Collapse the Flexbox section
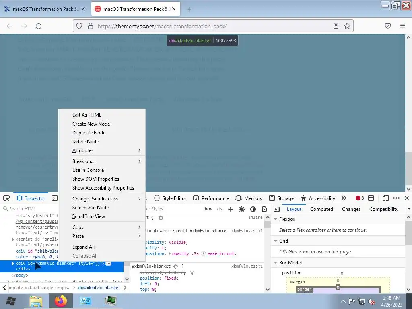 (276, 219)
